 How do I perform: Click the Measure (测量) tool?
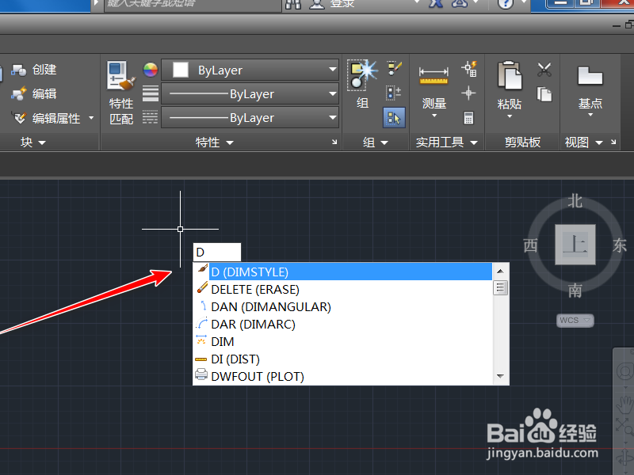pos(433,88)
